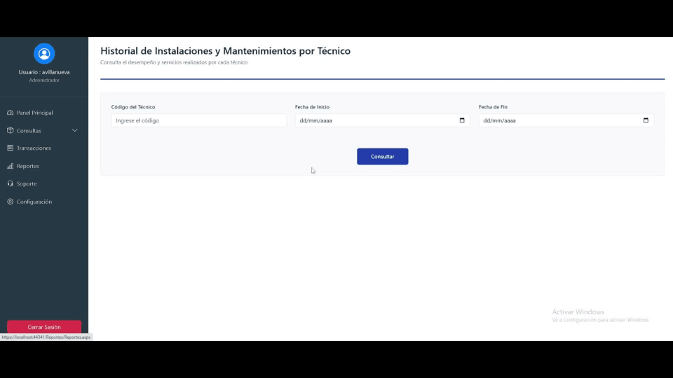Click the Fecha de Inicio date text
Viewport: 673px width, 378px height.
(316, 120)
